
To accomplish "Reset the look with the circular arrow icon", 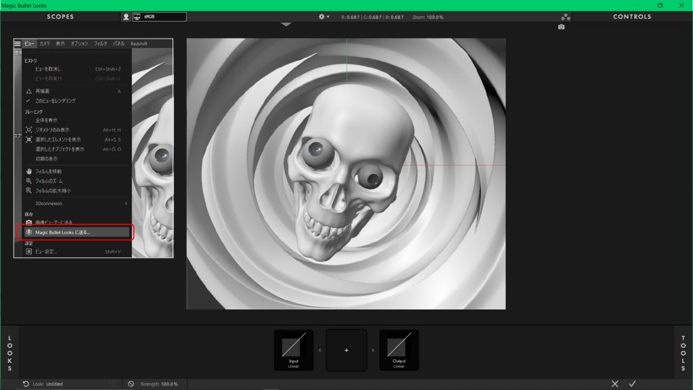I will [26, 384].
